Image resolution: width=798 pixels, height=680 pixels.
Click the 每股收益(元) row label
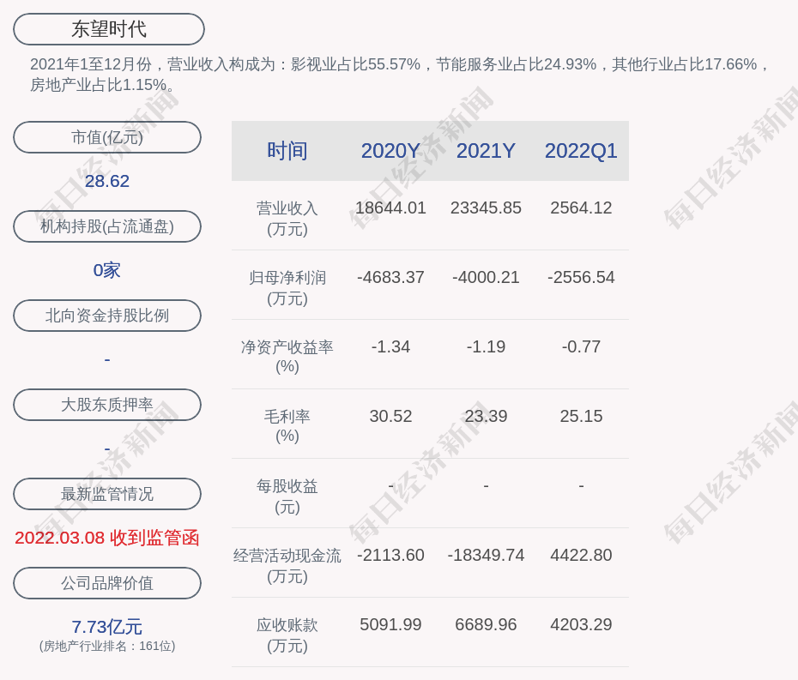[x=287, y=496]
